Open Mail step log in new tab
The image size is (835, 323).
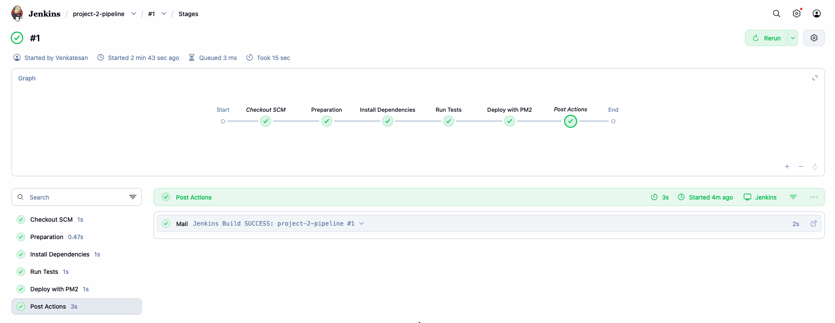[x=814, y=223]
